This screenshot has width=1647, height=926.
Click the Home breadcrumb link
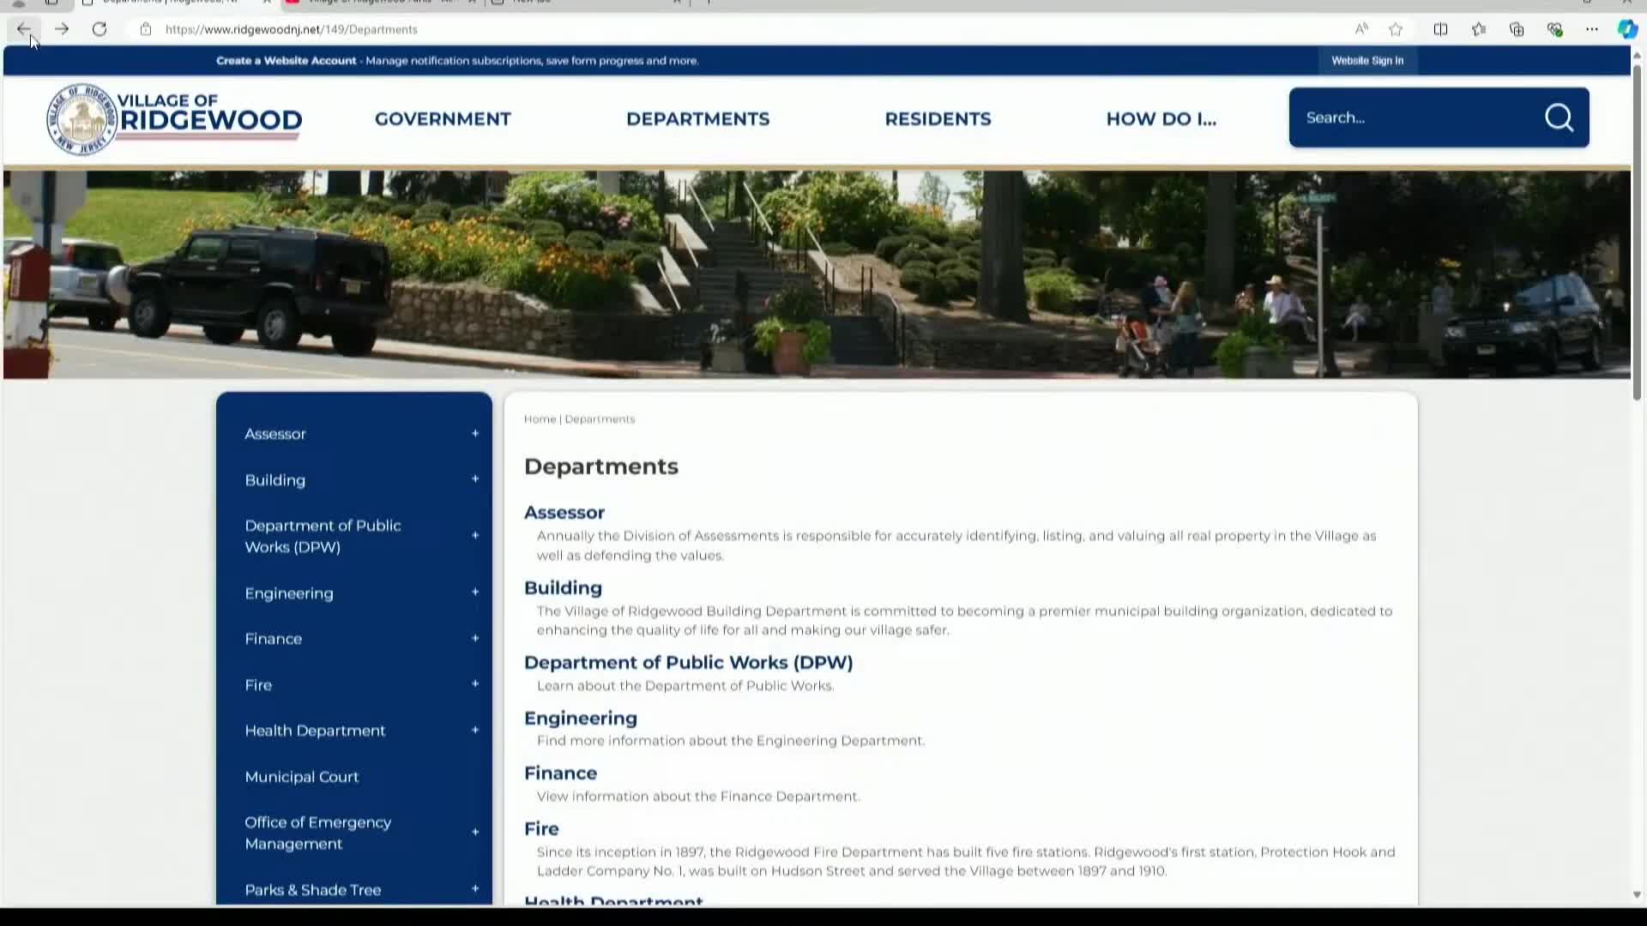pyautogui.click(x=540, y=419)
